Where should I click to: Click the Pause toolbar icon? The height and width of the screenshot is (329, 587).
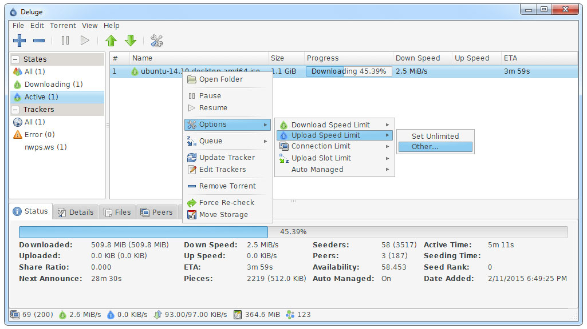65,41
